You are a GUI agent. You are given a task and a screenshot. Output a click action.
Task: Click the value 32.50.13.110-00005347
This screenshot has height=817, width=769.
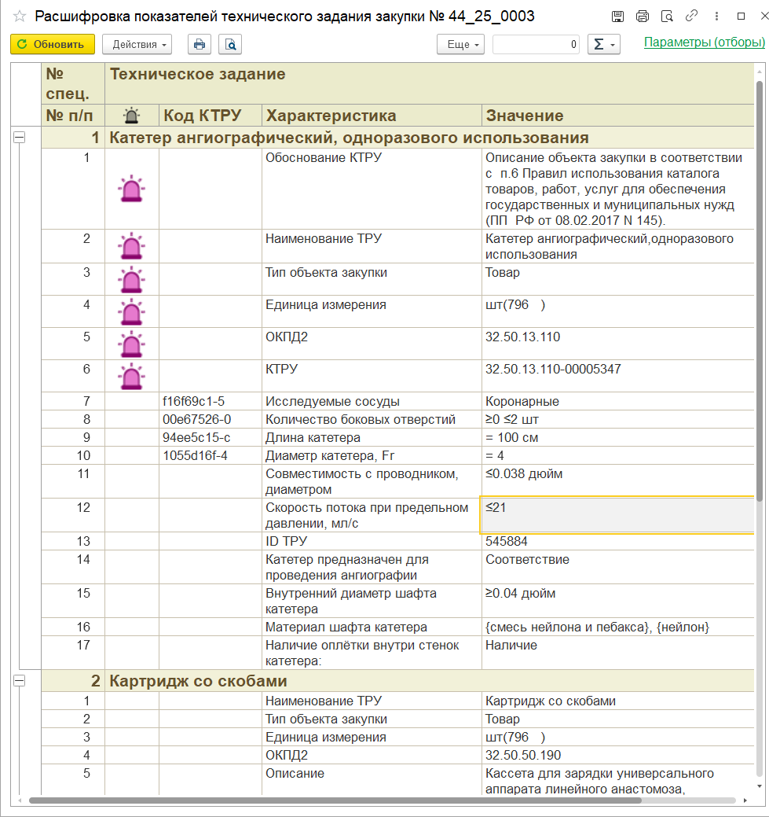553,369
